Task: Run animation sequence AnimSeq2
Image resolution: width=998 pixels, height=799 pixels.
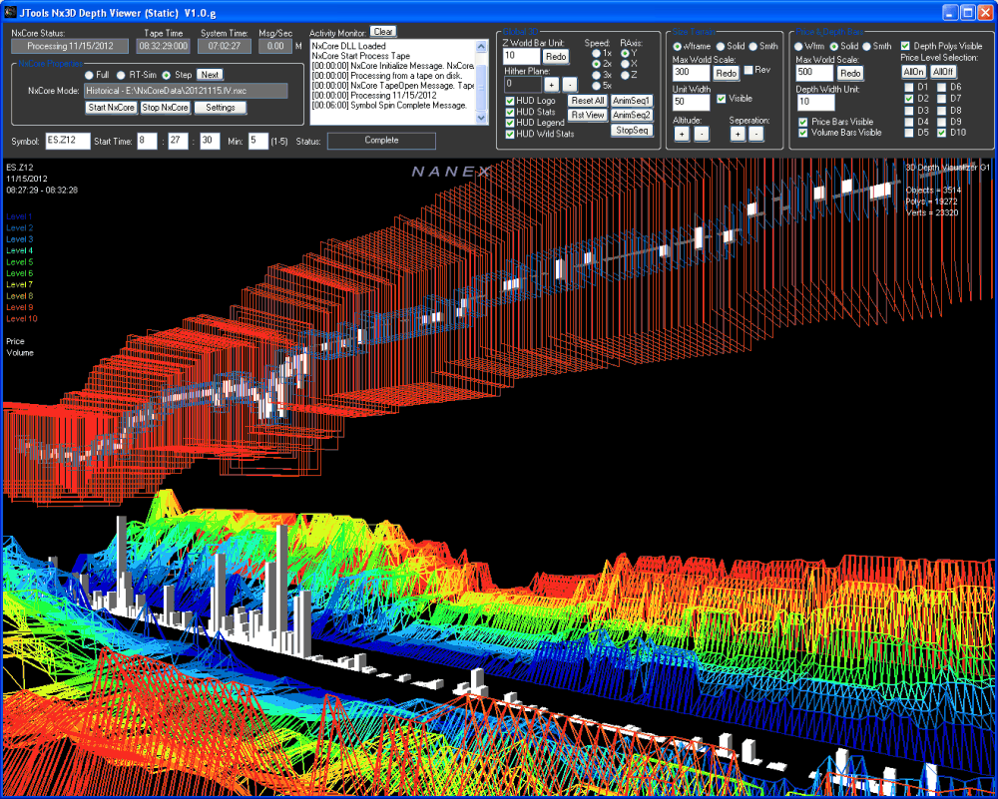Action: point(632,115)
